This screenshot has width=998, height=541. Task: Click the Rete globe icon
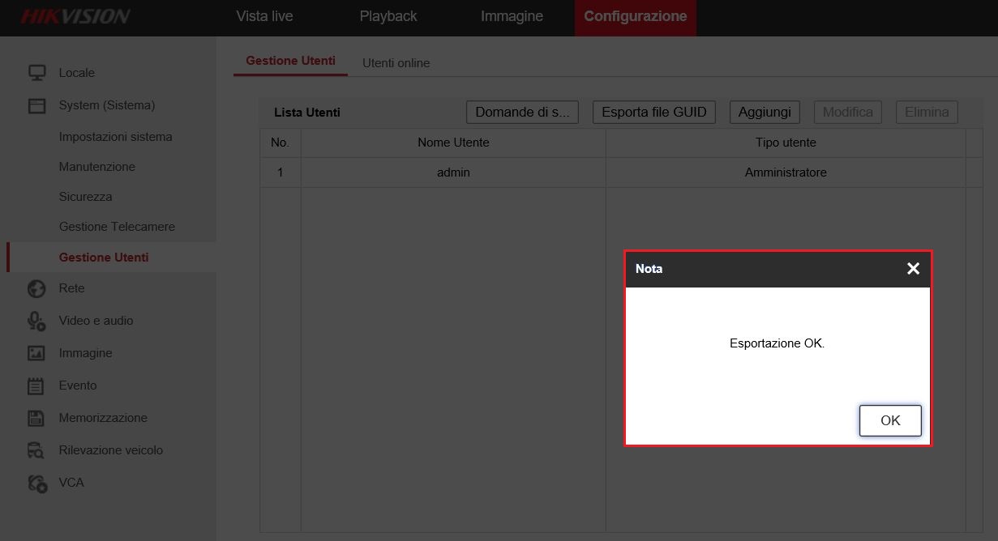[x=37, y=288]
